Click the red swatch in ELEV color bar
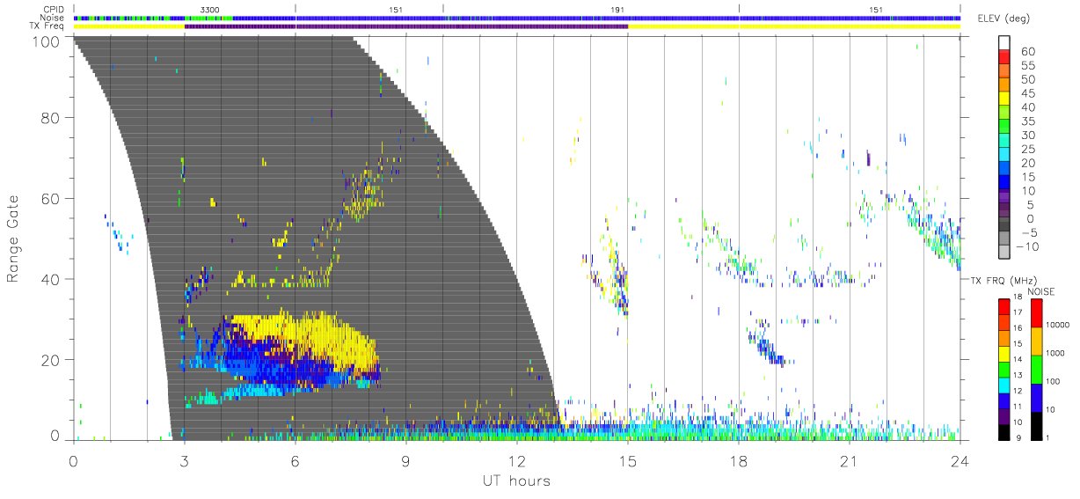 coord(1005,58)
